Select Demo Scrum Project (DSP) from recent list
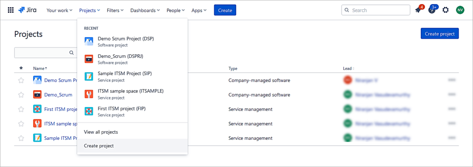This screenshot has width=473, height=167. click(133, 41)
